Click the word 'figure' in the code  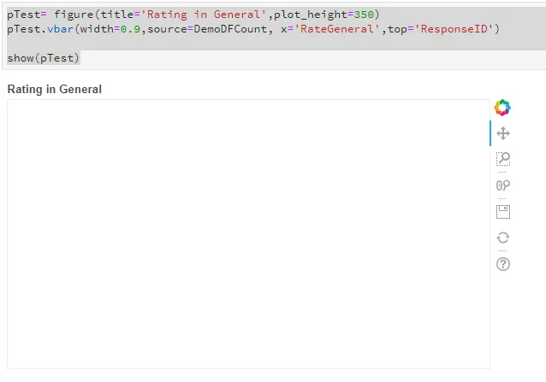tap(74, 15)
